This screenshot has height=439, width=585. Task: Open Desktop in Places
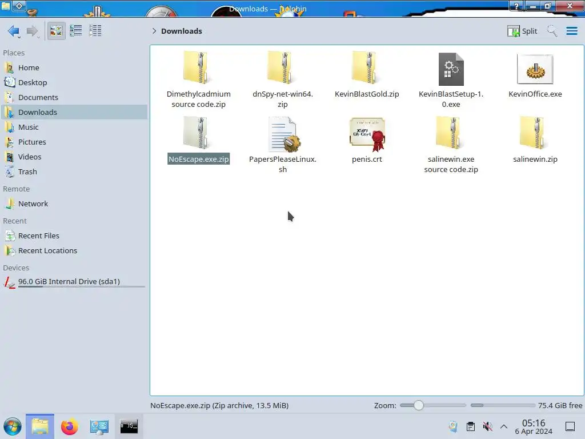[74, 82]
